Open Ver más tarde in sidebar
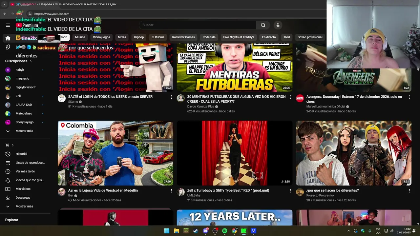 click(25, 171)
